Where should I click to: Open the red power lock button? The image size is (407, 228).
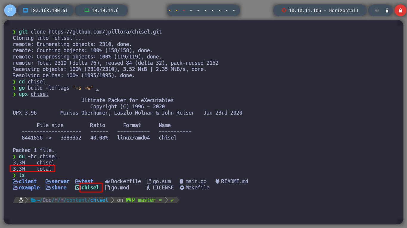(400, 10)
